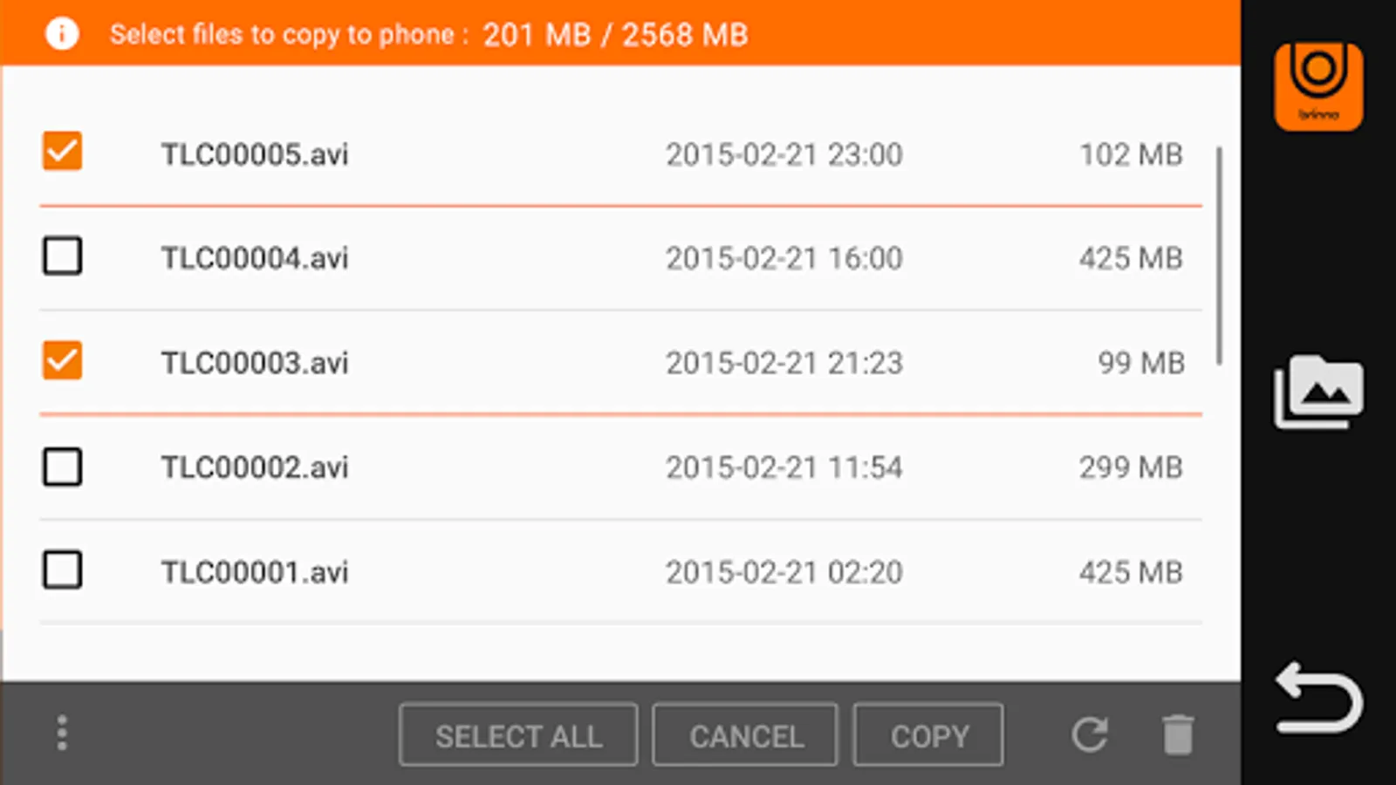Open the Brinno camera icon

pos(1318,86)
